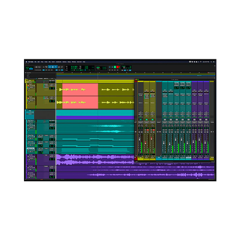Open track view selector on upper vocal track
The height and width of the screenshot is (240, 240).
(x=31, y=88)
